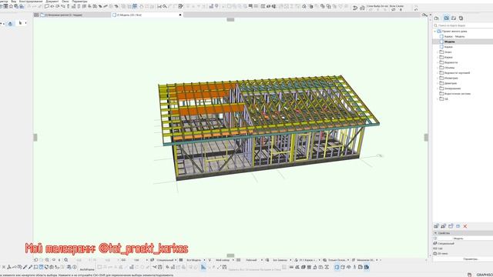493x277 pixels.
Task: Collapse the 'Свойства' properties section
Action: click(x=435, y=233)
